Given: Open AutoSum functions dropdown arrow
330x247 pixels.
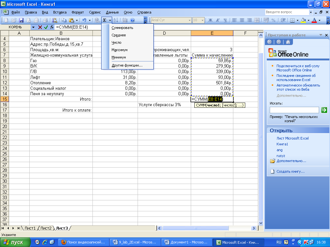Looking at the screenshot, I should (x=110, y=20).
